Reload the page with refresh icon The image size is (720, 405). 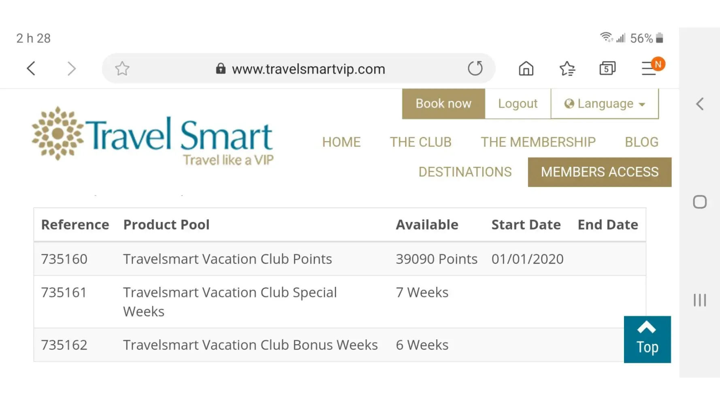475,68
